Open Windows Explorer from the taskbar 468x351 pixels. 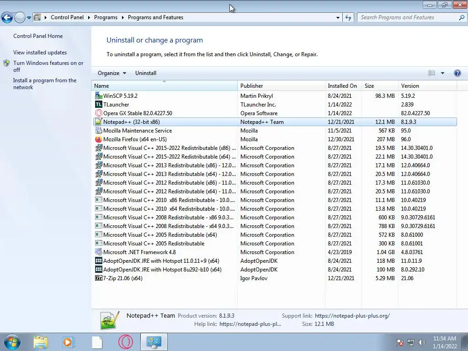(x=41, y=342)
